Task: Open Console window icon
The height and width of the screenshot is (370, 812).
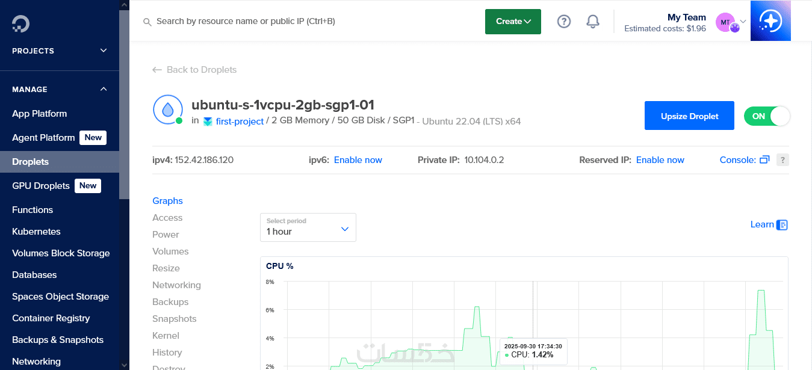Action: pyautogui.click(x=764, y=160)
